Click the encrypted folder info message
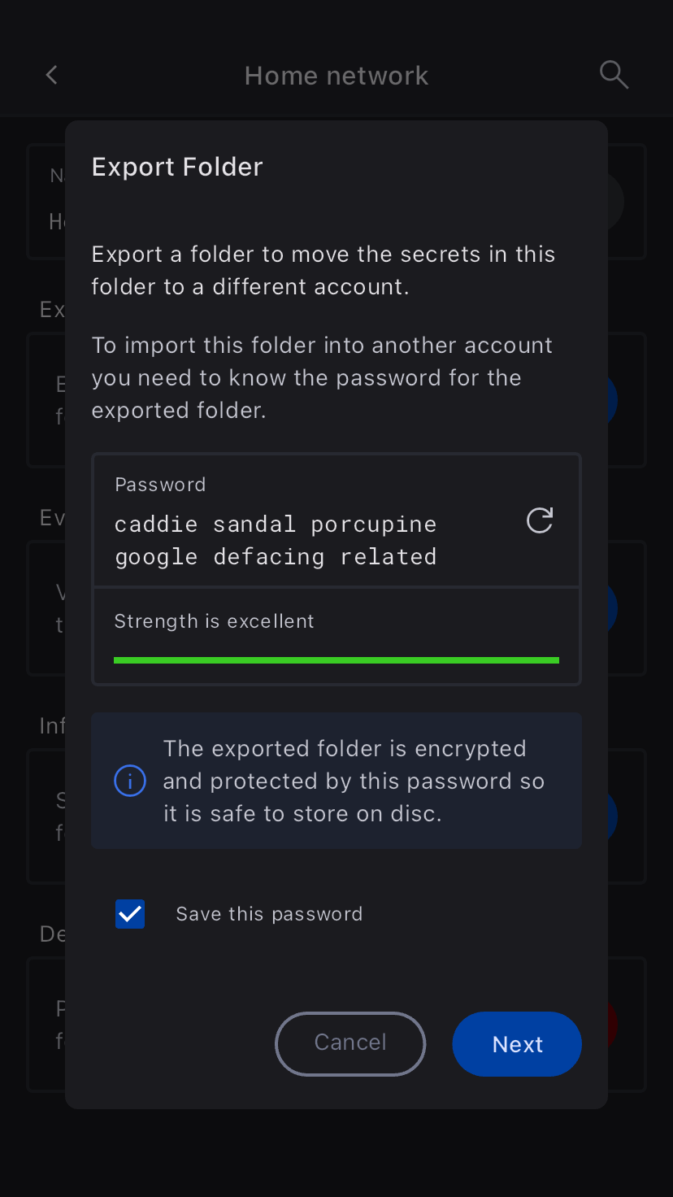Image resolution: width=673 pixels, height=1197 pixels. click(x=354, y=781)
